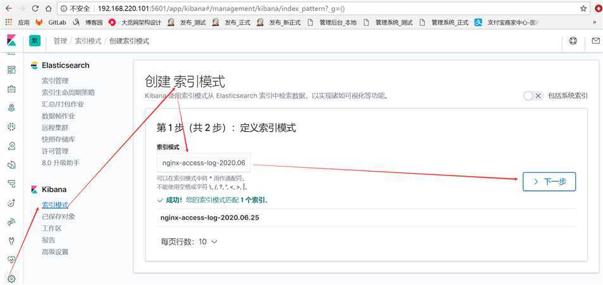Screen dimensions: 603x285
Task: Select matched index nginx-access-log-2020.06.25
Action: (210, 218)
